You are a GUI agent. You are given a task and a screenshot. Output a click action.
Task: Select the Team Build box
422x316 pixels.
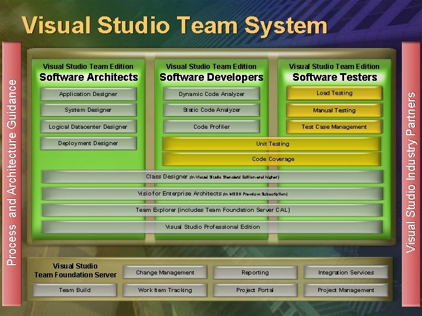pyautogui.click(x=75, y=290)
